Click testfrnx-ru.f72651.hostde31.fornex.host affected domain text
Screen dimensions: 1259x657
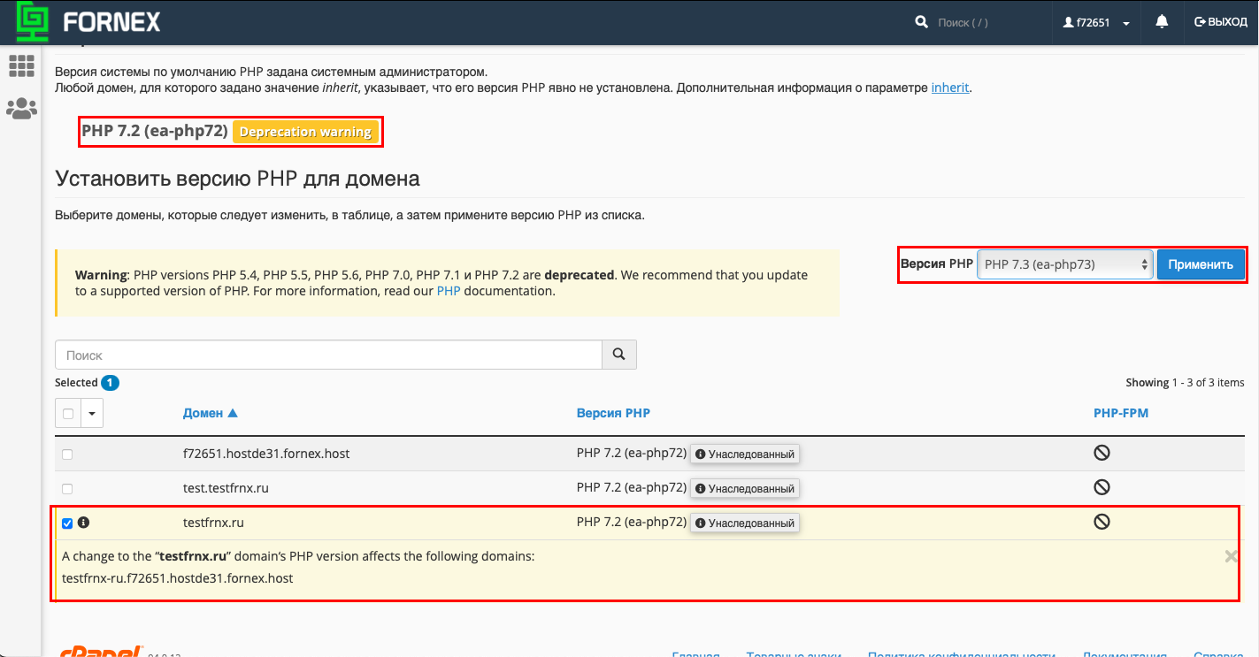[x=177, y=578]
